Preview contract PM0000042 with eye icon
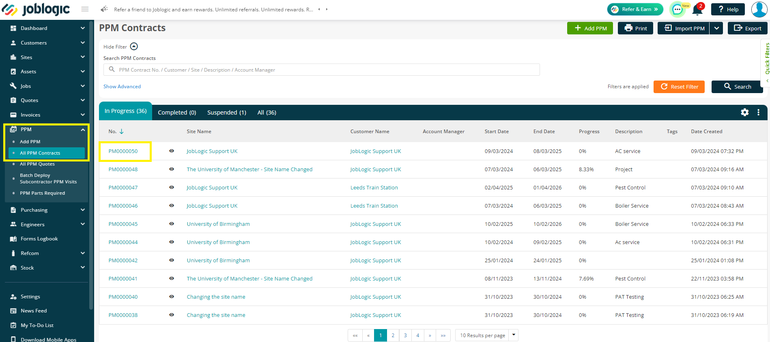Viewport: 770px width, 342px height. (172, 260)
